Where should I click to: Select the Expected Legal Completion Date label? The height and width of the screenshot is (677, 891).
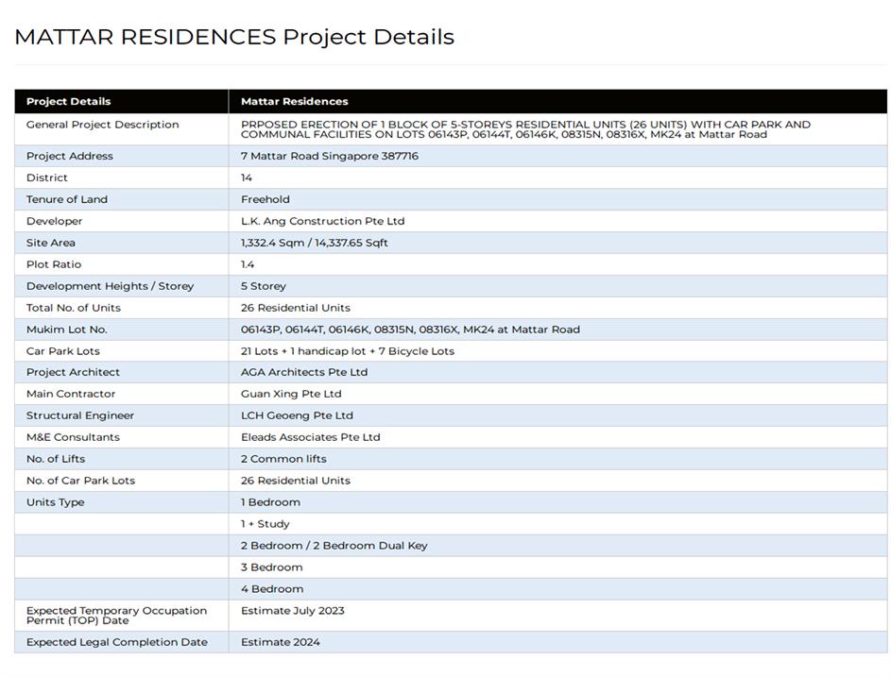pyautogui.click(x=116, y=642)
